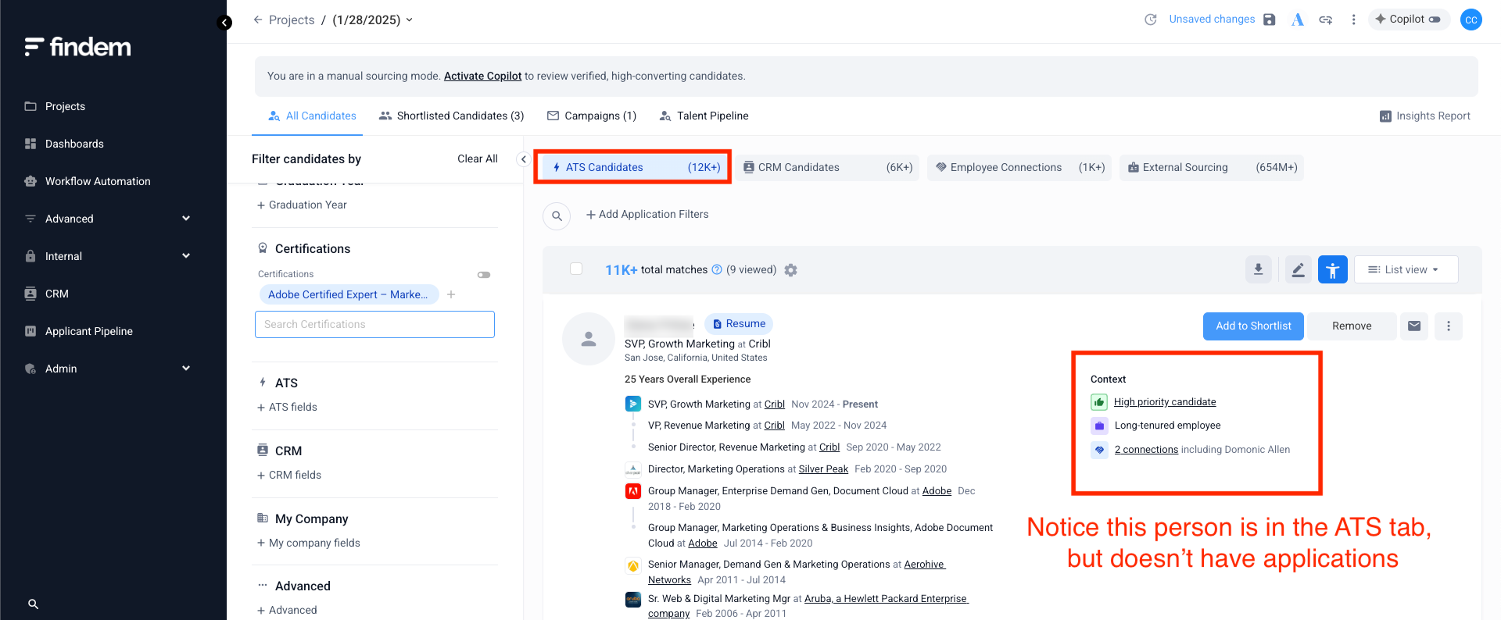Viewport: 1501px width, 620px height.
Task: Open settings gear next to total matches
Action: [790, 270]
